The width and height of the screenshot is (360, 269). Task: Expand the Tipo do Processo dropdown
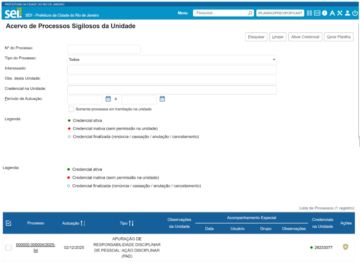(x=172, y=59)
